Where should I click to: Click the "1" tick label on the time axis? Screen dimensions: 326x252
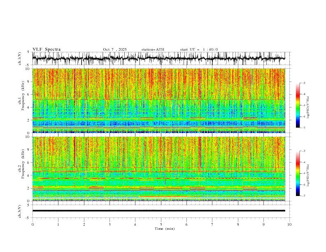pyautogui.click(x=58, y=224)
